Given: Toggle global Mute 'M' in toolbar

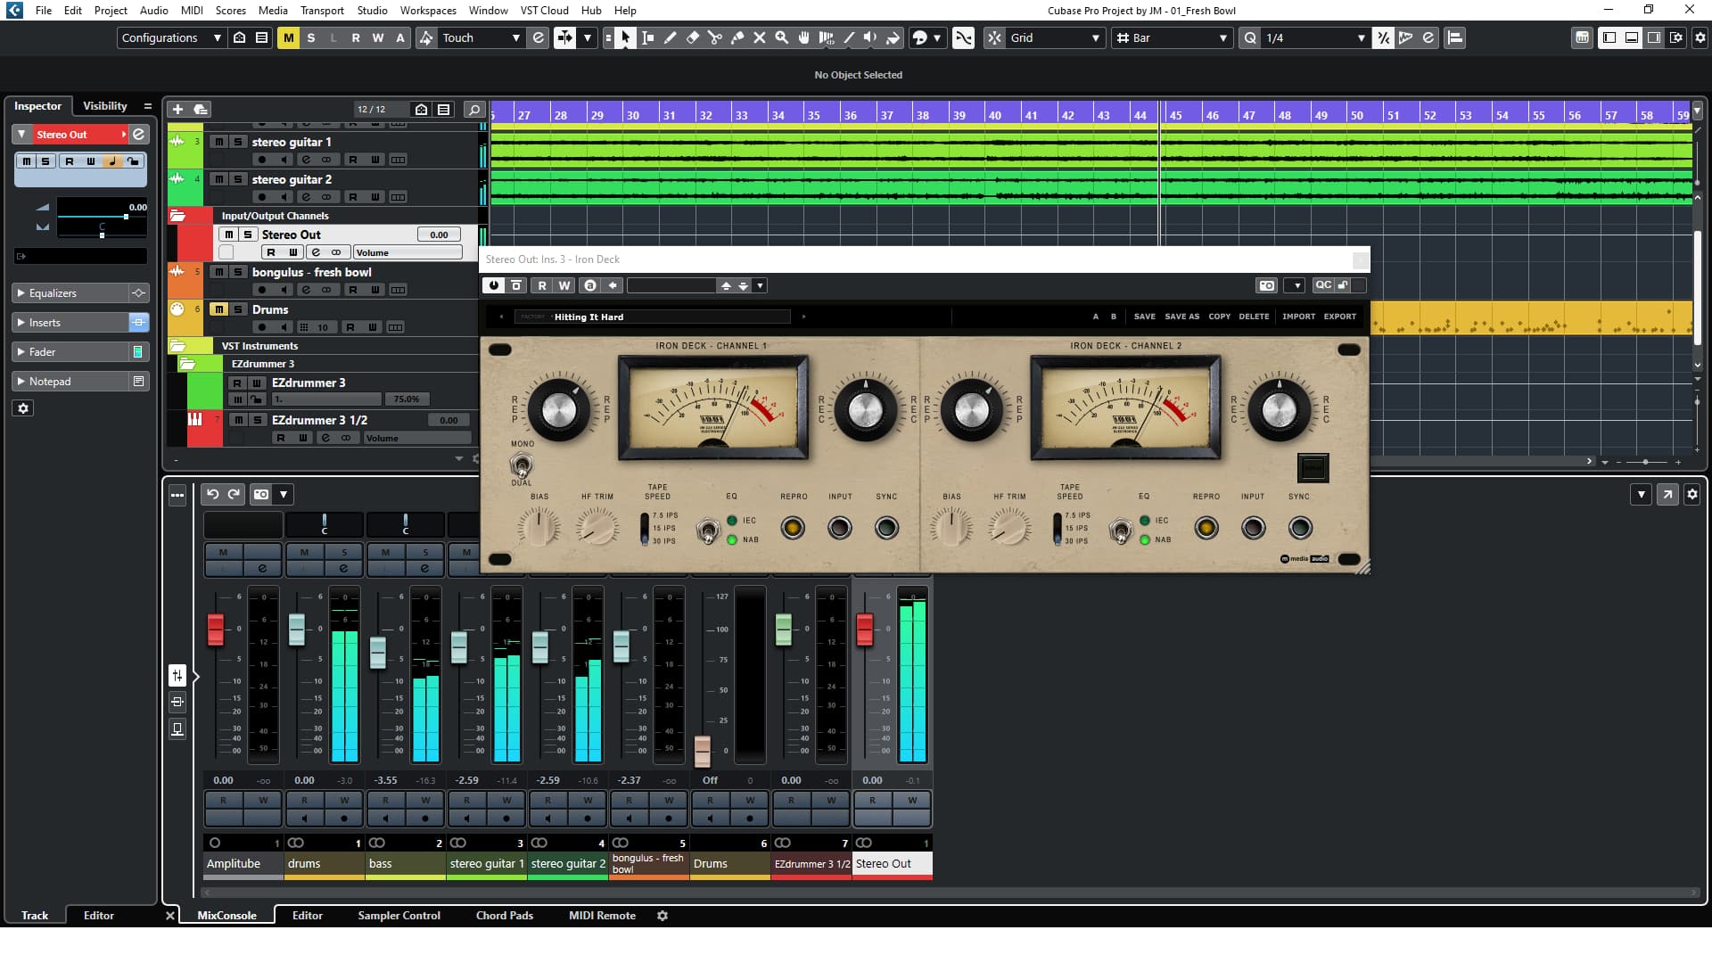Looking at the screenshot, I should (288, 37).
